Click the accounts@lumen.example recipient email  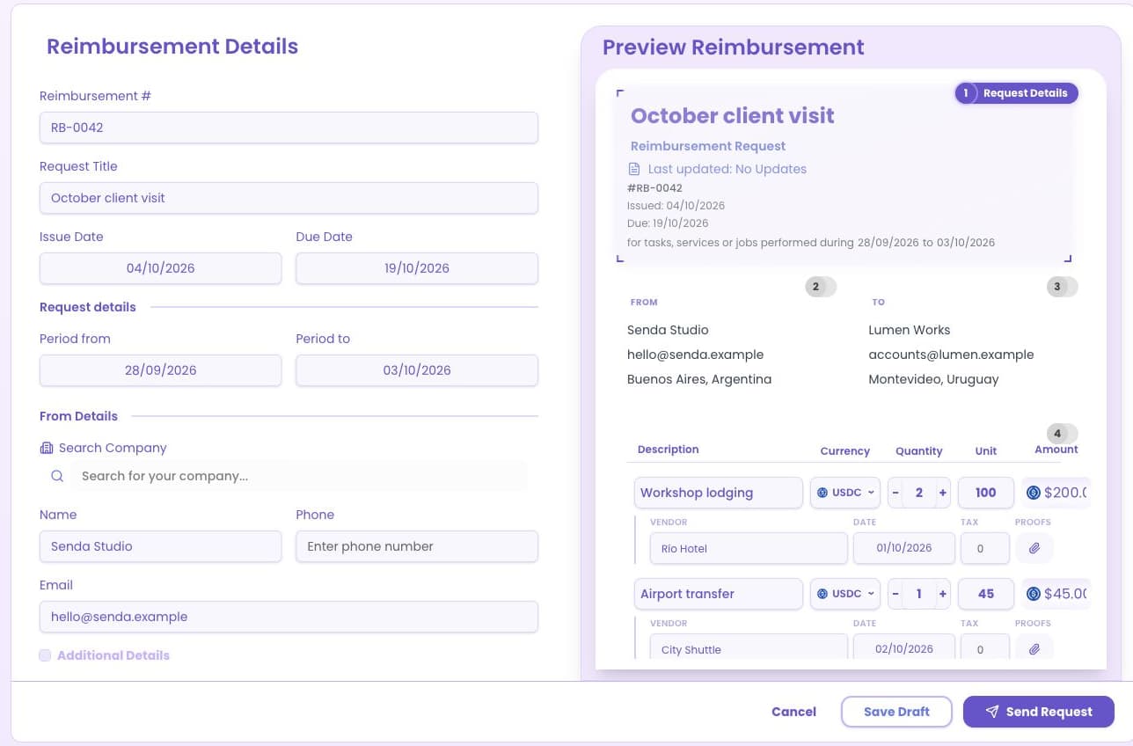[x=951, y=355]
